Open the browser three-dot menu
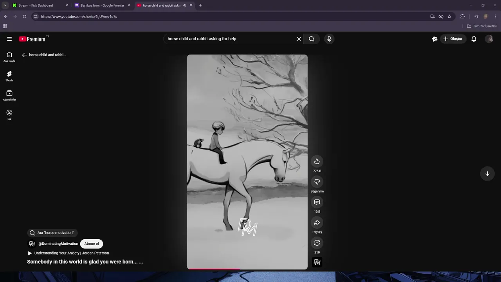Viewport: 501px width, 282px height. 495,16
